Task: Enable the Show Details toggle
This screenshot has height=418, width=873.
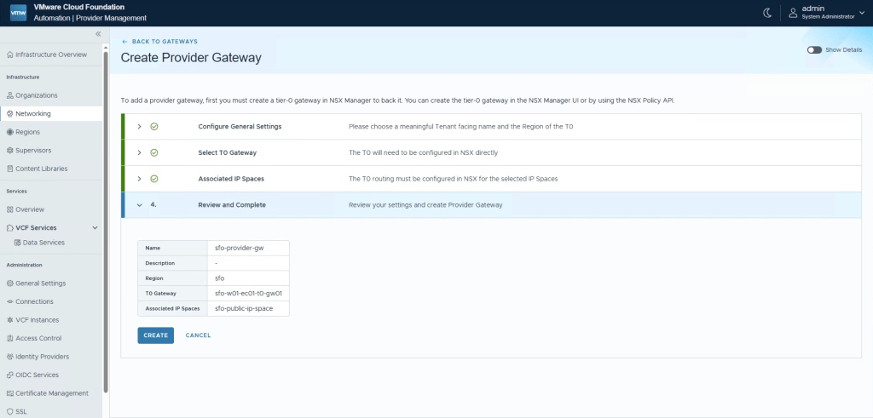Action: click(814, 50)
